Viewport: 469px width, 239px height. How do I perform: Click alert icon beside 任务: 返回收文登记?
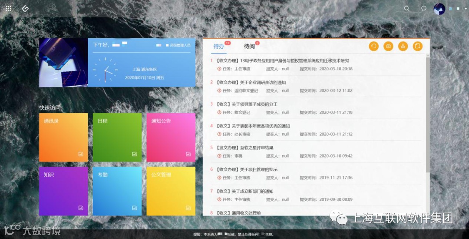pyautogui.click(x=219, y=91)
